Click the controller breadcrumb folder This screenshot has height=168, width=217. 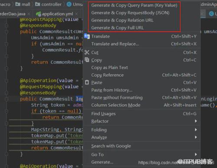51,4
